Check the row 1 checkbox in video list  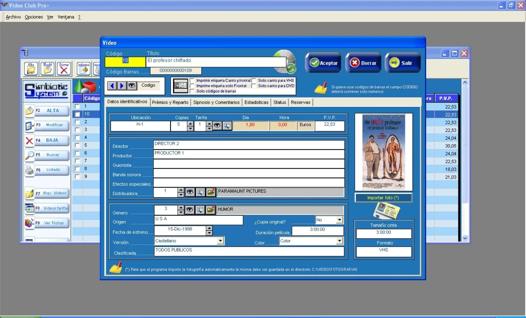click(78, 107)
